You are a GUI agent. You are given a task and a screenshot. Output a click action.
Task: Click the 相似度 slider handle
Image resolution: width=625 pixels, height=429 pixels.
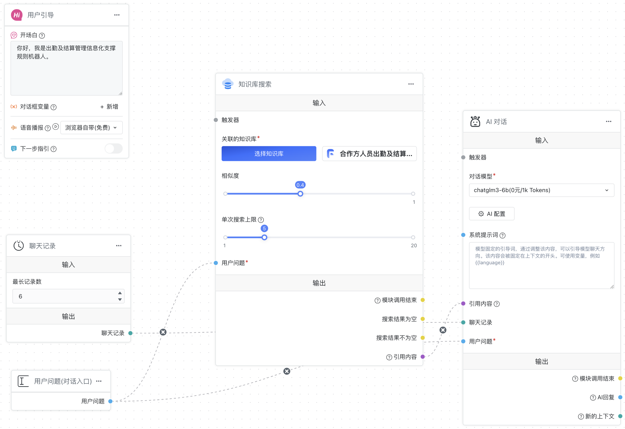(300, 194)
